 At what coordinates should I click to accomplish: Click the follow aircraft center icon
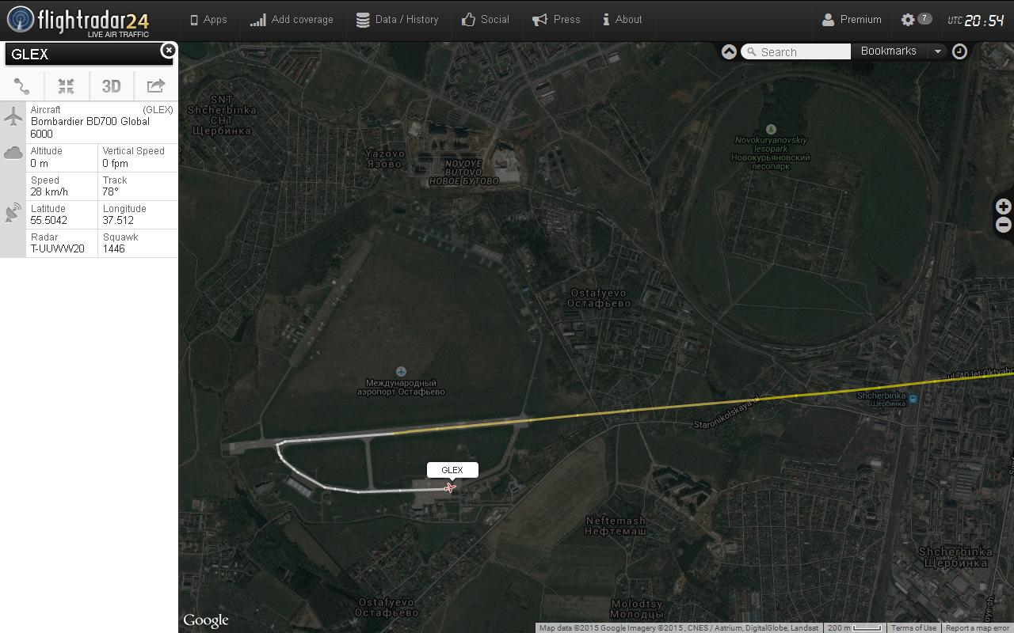click(67, 86)
